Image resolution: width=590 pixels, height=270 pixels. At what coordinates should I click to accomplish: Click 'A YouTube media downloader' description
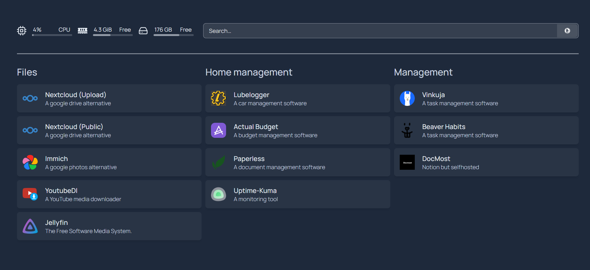coord(83,199)
